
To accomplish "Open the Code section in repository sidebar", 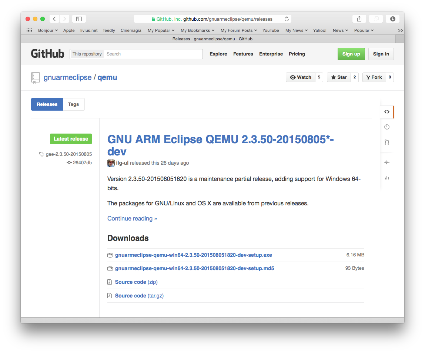I will coord(387,112).
